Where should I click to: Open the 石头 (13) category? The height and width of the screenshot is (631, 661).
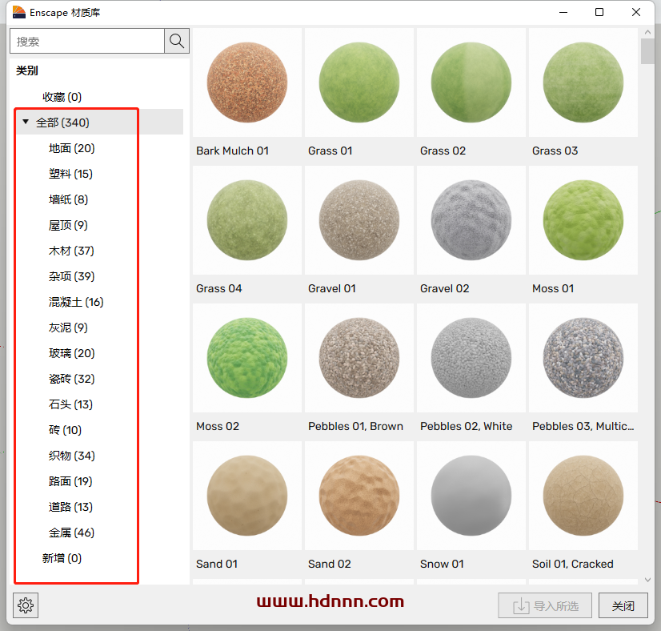[x=70, y=404]
